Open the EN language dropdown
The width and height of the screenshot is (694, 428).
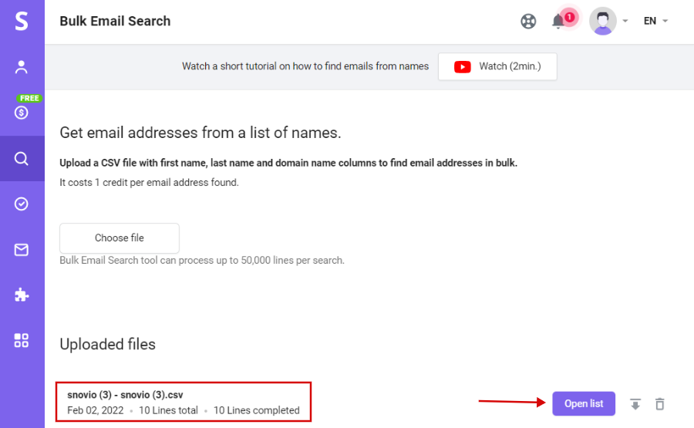655,21
